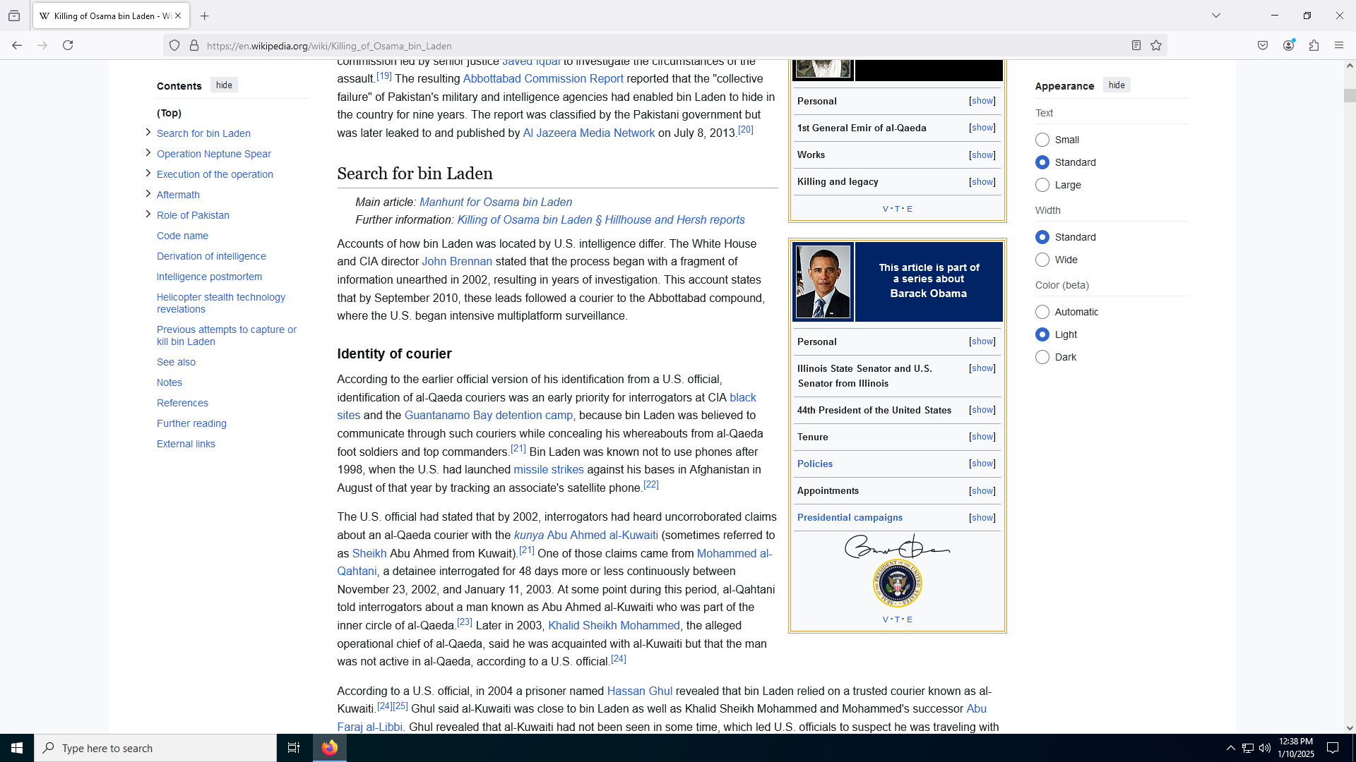
Task: Expand Role of Pakistan contents section
Action: pos(148,214)
